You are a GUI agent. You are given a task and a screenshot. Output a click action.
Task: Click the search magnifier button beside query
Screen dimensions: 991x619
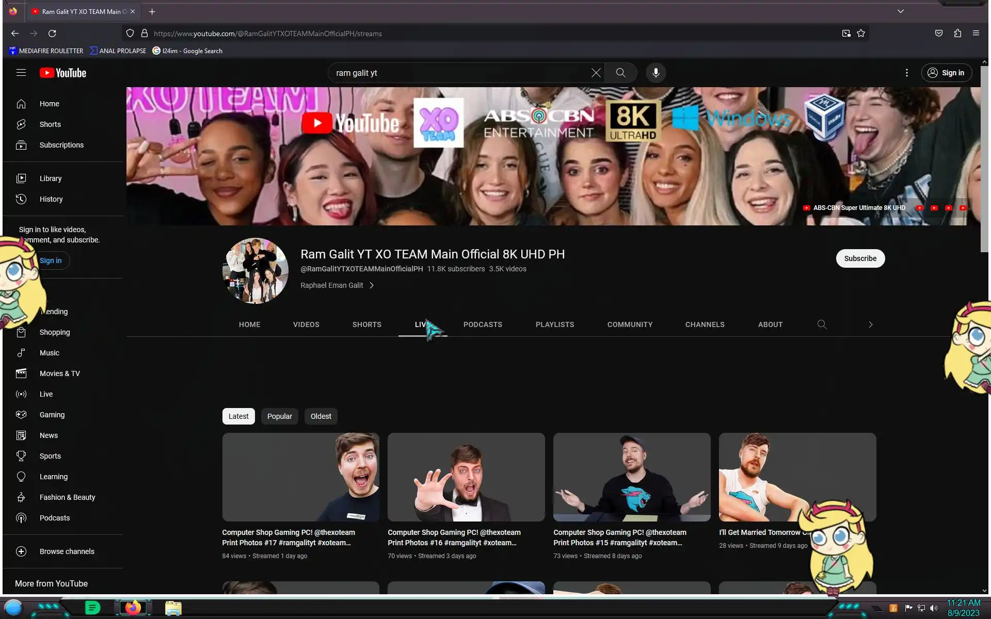point(620,73)
